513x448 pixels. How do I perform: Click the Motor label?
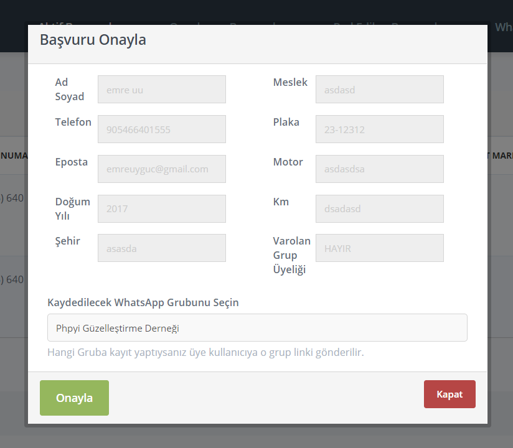click(288, 162)
